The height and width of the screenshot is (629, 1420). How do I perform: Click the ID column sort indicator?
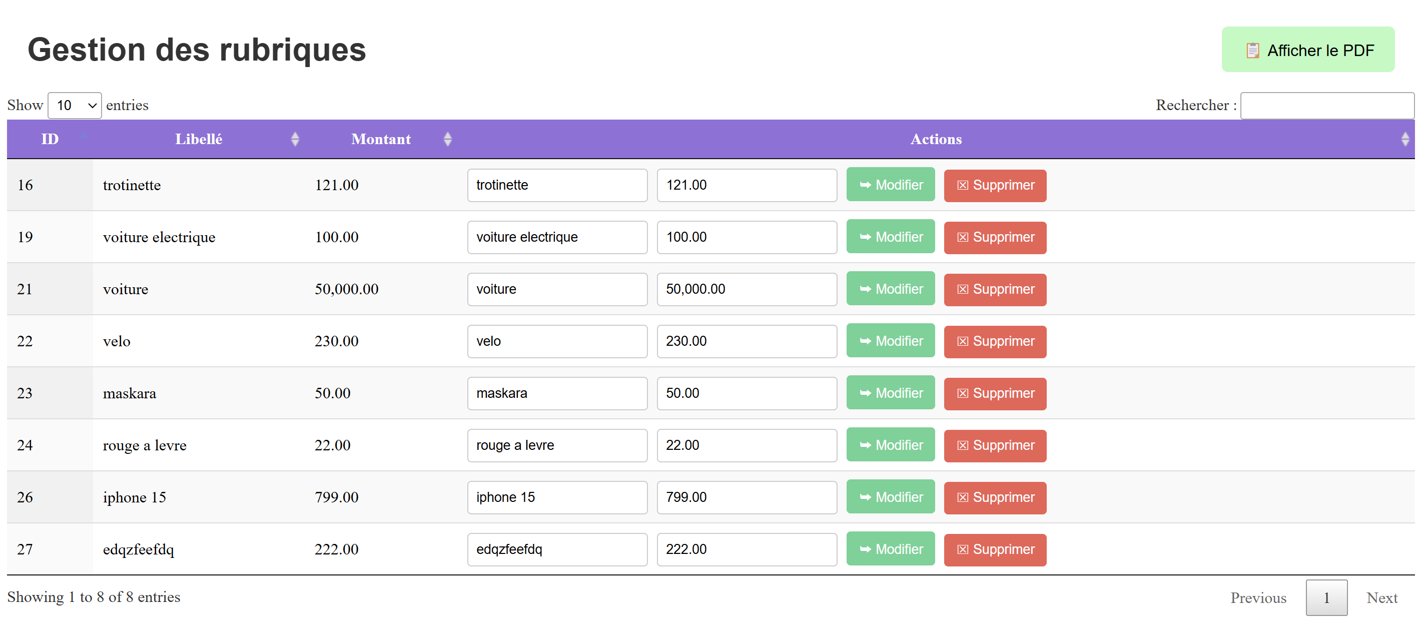(x=83, y=136)
